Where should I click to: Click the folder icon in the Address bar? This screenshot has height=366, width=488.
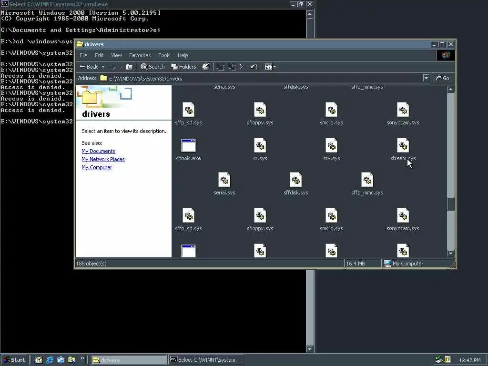(103, 78)
